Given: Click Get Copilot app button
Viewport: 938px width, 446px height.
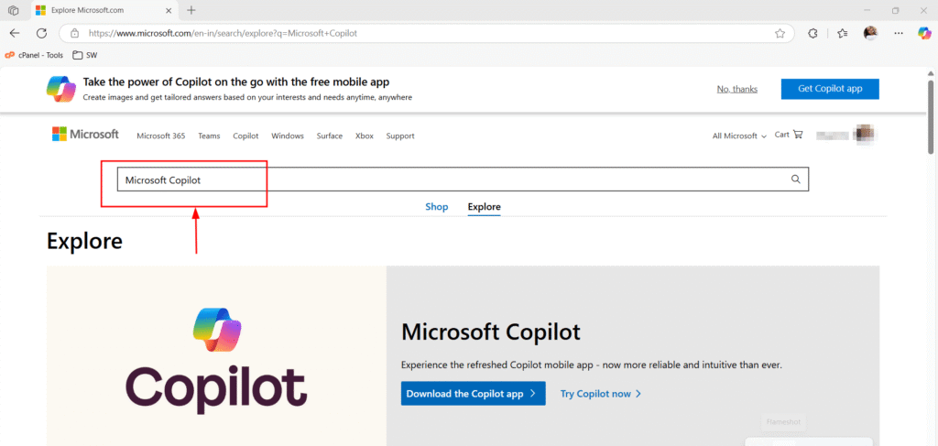Looking at the screenshot, I should click(830, 89).
